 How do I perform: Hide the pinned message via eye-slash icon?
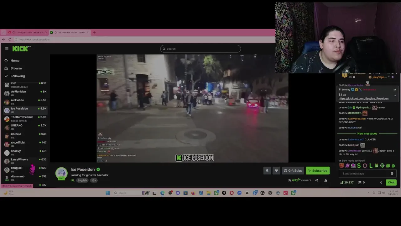(x=395, y=90)
